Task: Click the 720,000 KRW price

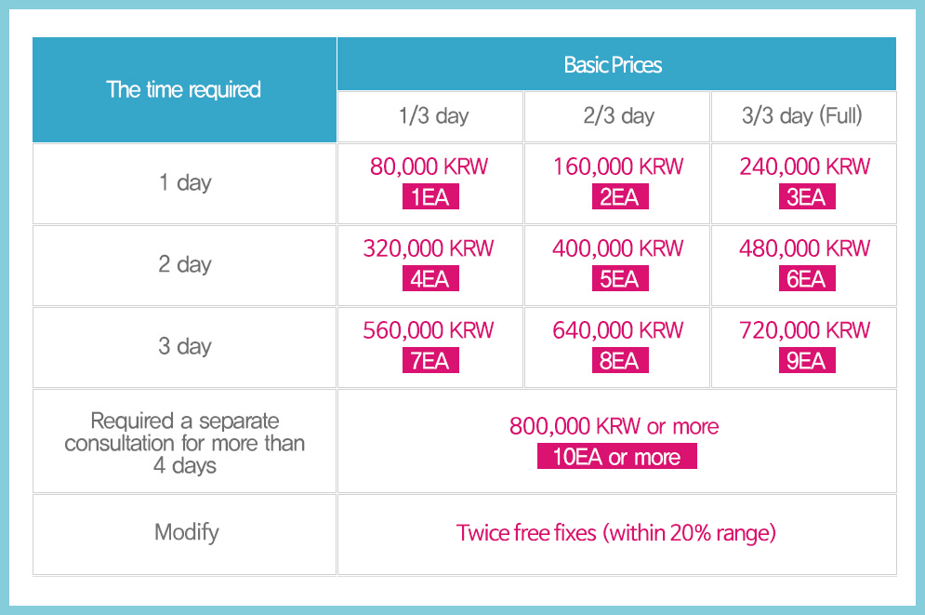Action: (x=805, y=330)
